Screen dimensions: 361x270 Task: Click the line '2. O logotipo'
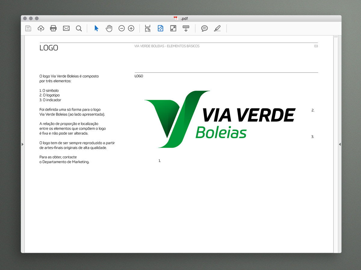(50, 95)
